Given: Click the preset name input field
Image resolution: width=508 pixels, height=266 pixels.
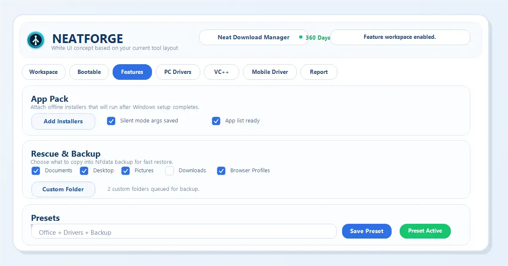Looking at the screenshot, I should [x=184, y=232].
